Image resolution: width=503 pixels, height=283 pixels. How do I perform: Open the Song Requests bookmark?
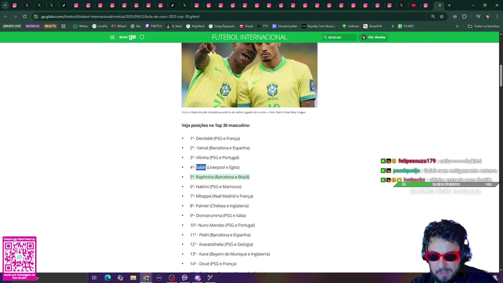pyautogui.click(x=221, y=26)
